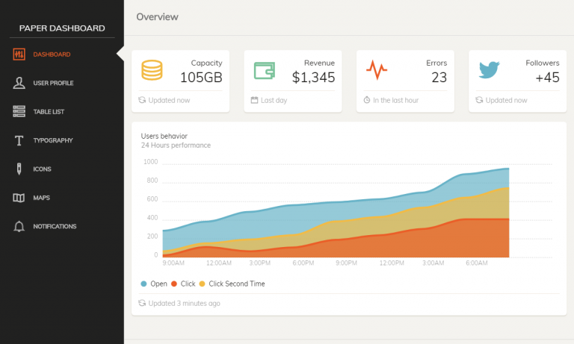
Task: Go to the Table List page
Action: click(x=49, y=112)
